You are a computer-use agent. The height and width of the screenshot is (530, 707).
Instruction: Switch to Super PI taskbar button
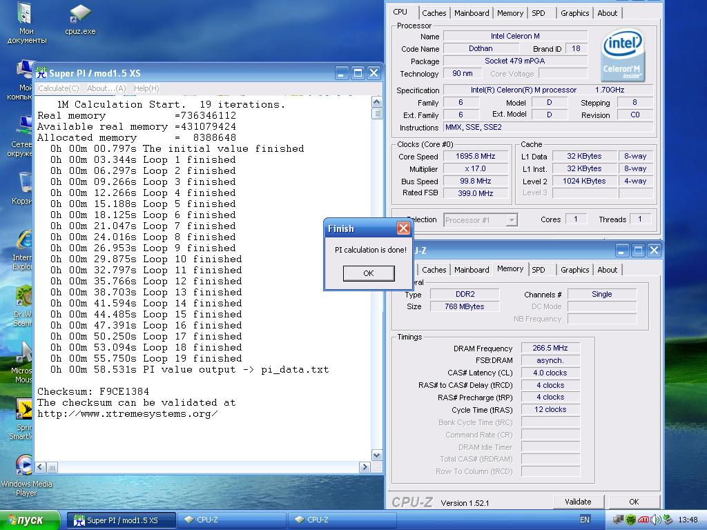[x=122, y=520]
